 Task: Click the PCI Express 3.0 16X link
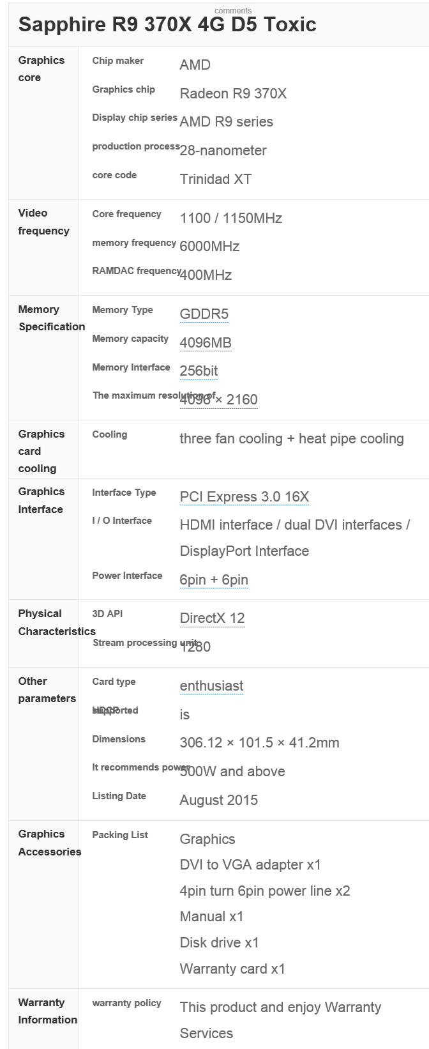click(244, 496)
